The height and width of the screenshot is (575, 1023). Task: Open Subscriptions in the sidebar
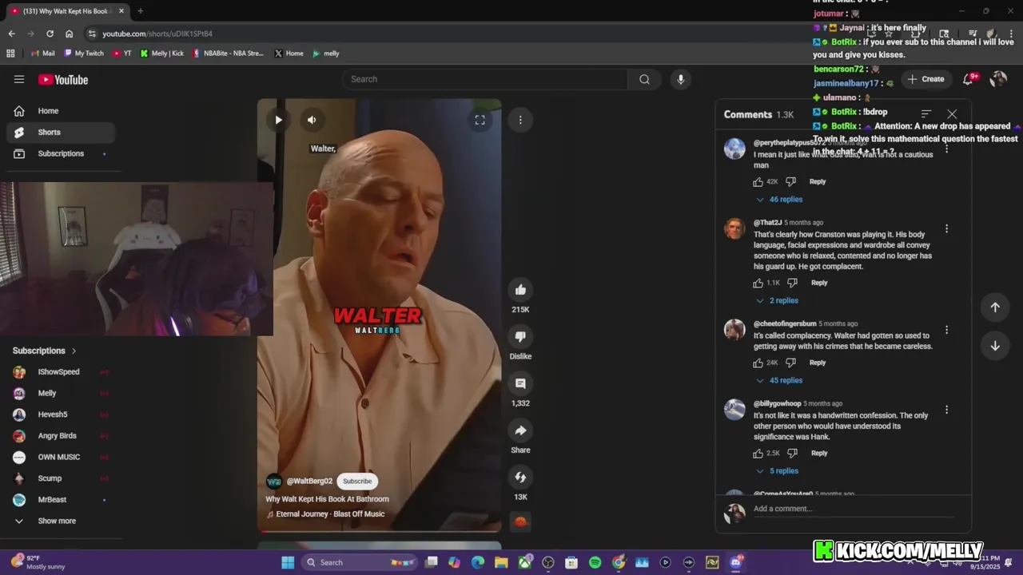(x=61, y=153)
